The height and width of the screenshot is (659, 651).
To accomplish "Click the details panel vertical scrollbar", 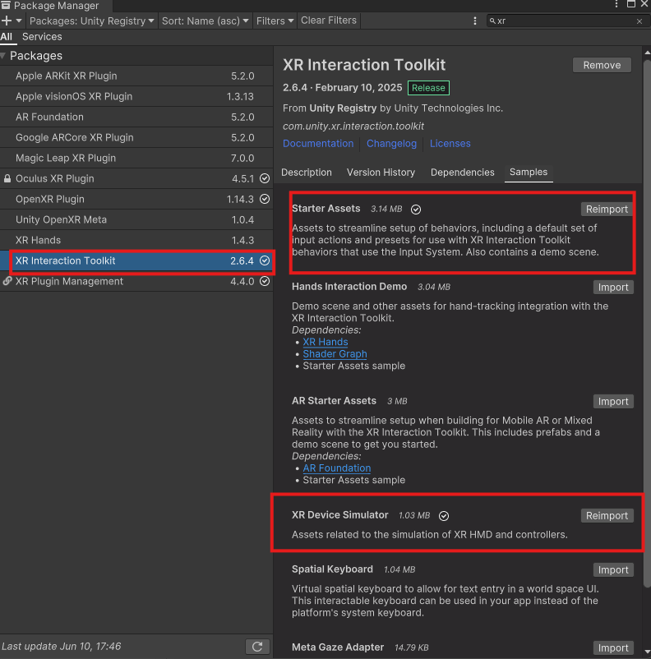I will [x=647, y=324].
